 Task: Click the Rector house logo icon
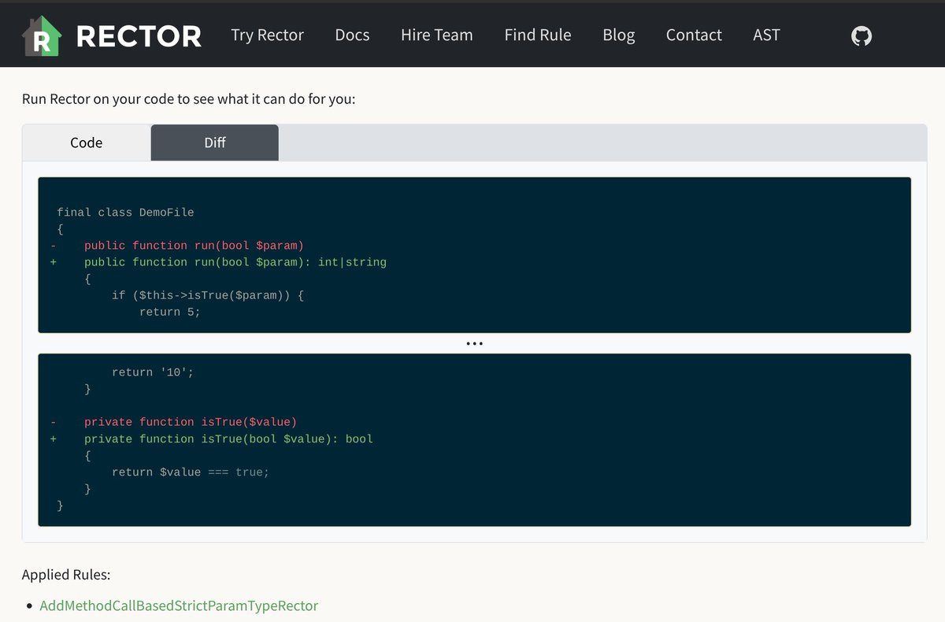click(x=42, y=36)
